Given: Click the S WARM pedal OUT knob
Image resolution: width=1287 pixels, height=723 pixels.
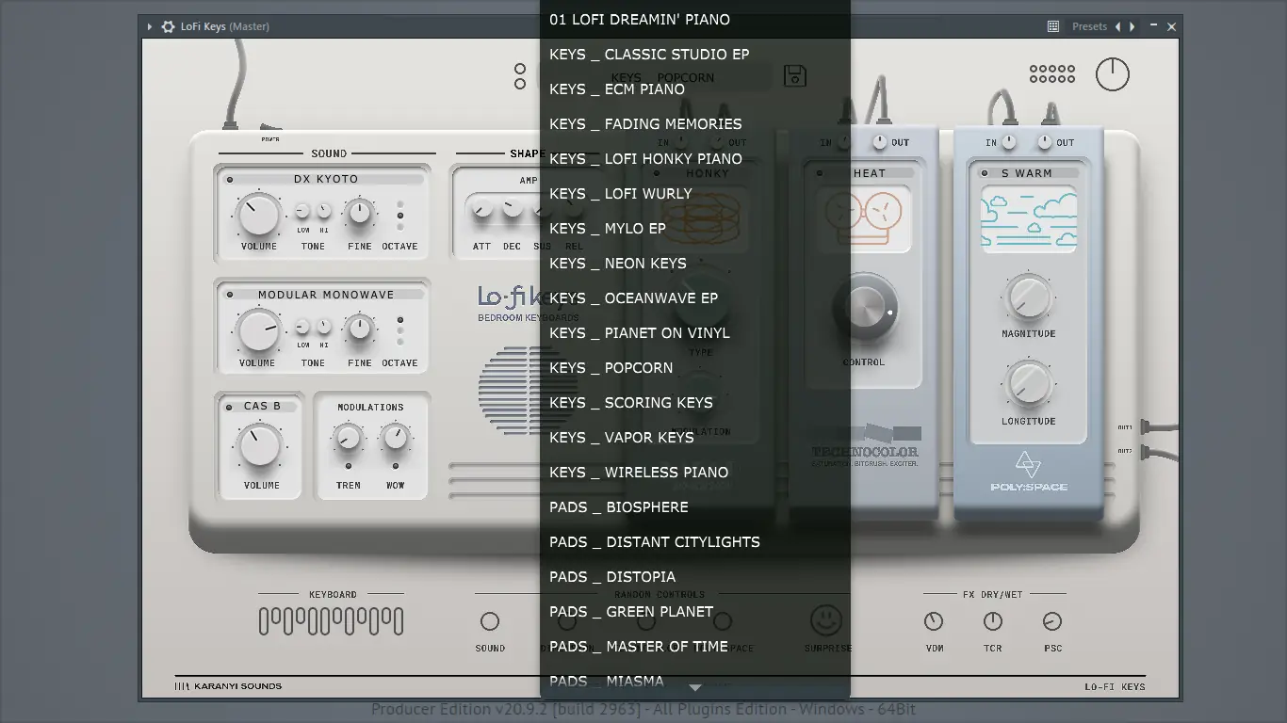Looking at the screenshot, I should pyautogui.click(x=1045, y=142).
